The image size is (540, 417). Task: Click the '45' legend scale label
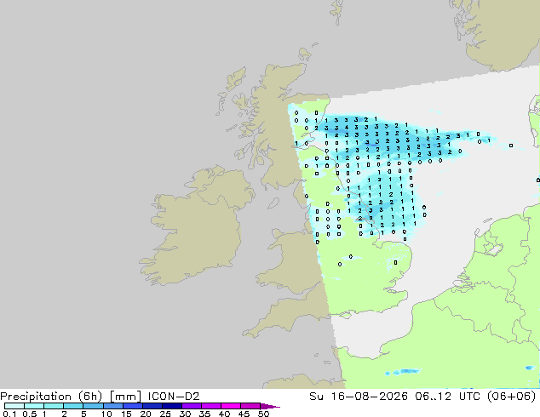click(244, 414)
